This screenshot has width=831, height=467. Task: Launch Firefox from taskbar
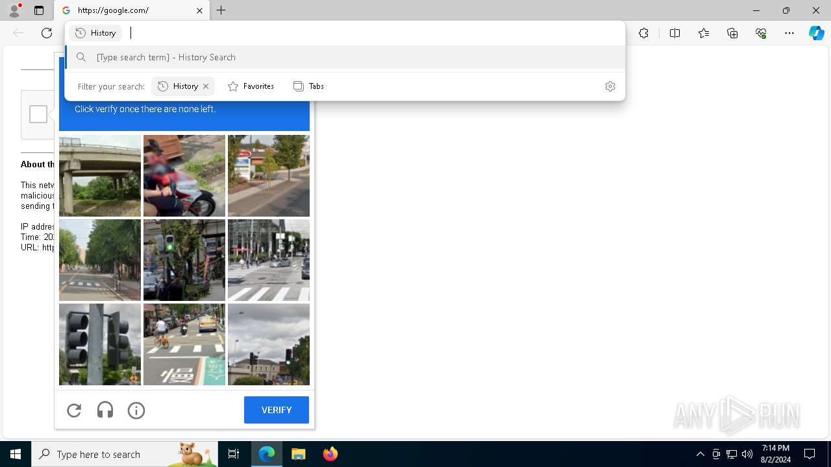pyautogui.click(x=330, y=454)
